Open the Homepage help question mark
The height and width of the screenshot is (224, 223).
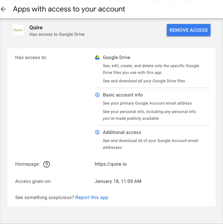(46, 164)
